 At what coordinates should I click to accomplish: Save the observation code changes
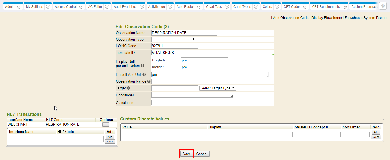coord(186,154)
